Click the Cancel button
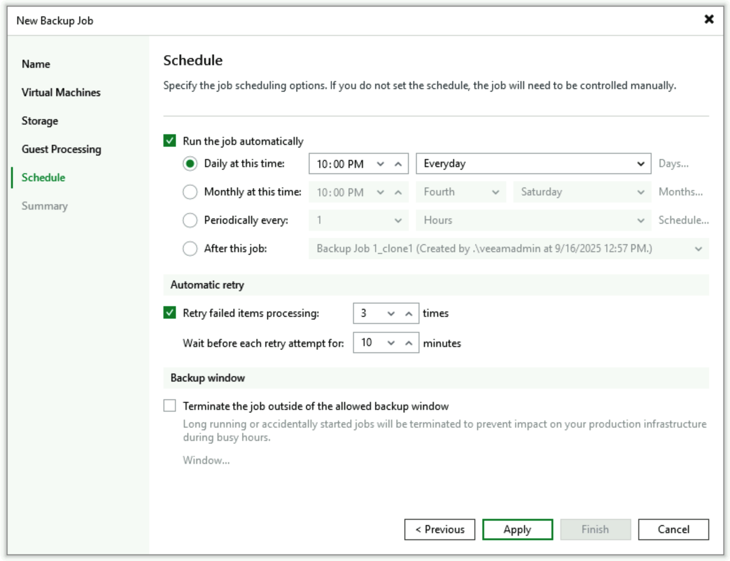 point(673,530)
